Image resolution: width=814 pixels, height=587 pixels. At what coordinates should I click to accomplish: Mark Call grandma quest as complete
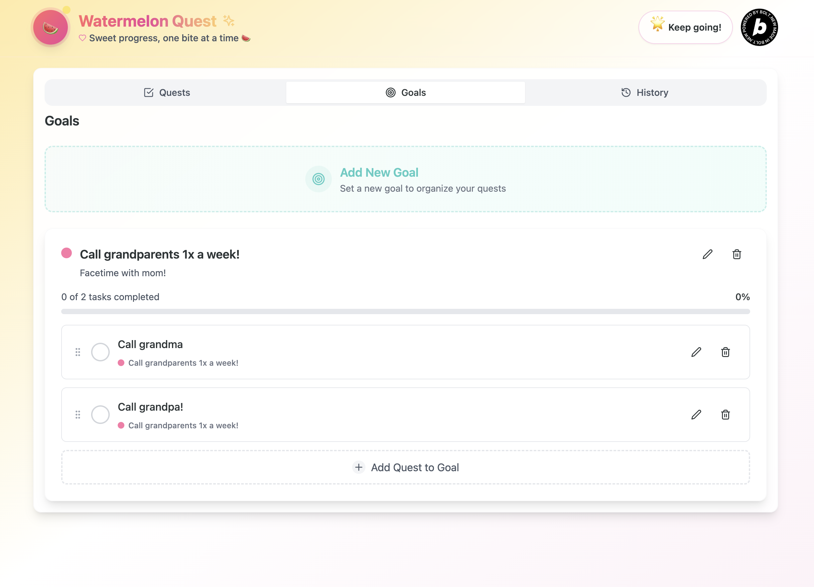pyautogui.click(x=100, y=352)
